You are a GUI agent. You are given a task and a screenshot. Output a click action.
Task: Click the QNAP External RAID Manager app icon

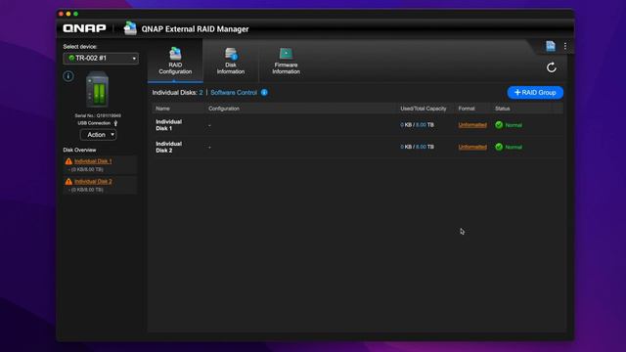130,28
